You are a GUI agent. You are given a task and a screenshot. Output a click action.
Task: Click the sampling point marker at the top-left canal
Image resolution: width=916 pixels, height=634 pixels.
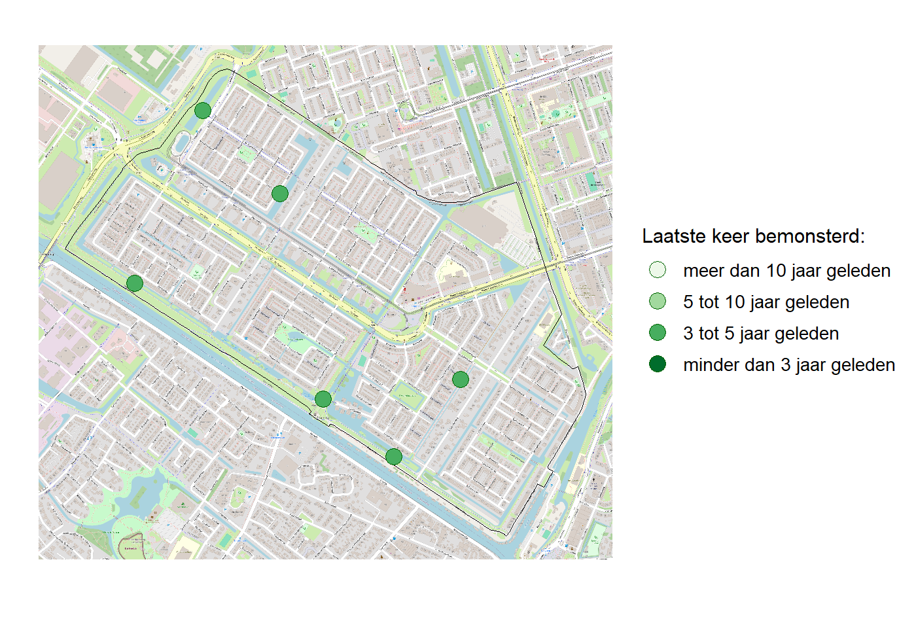point(203,110)
